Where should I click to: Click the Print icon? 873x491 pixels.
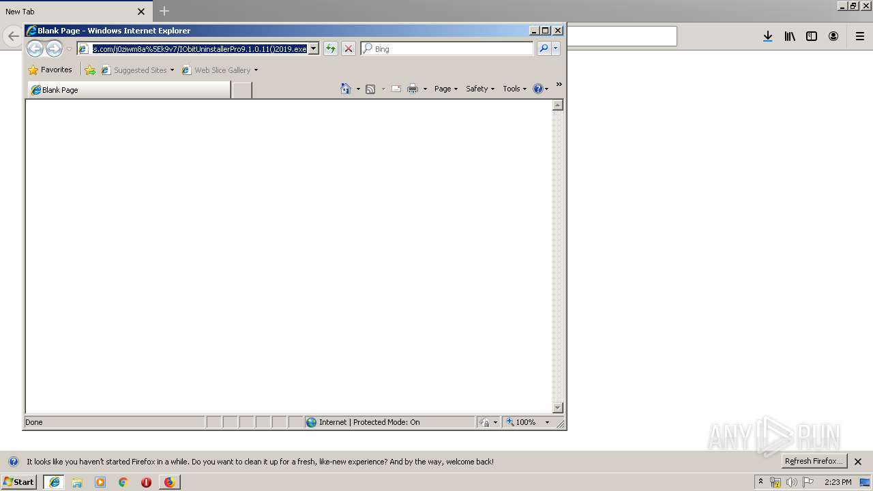[413, 89]
